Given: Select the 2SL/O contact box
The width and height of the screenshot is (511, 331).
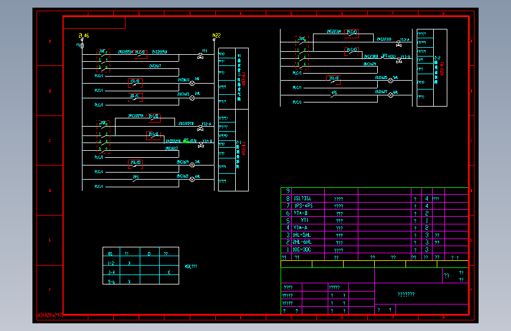Looking at the screenshot, I should pyautogui.click(x=135, y=164).
